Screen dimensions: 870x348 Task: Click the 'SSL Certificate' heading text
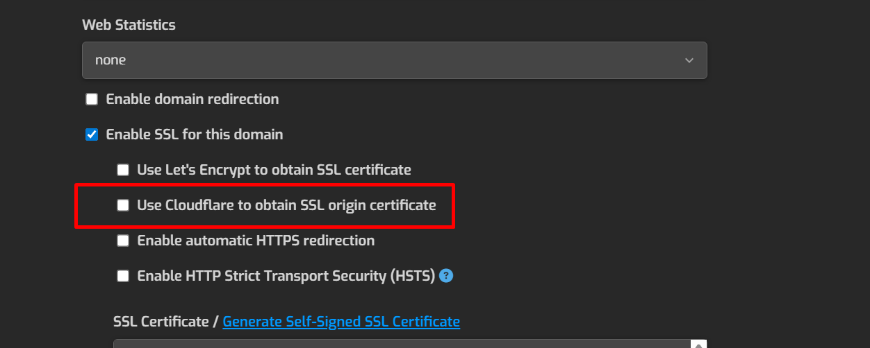click(161, 322)
